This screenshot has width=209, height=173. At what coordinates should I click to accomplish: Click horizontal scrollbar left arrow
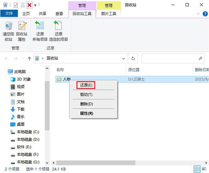pos(54,163)
